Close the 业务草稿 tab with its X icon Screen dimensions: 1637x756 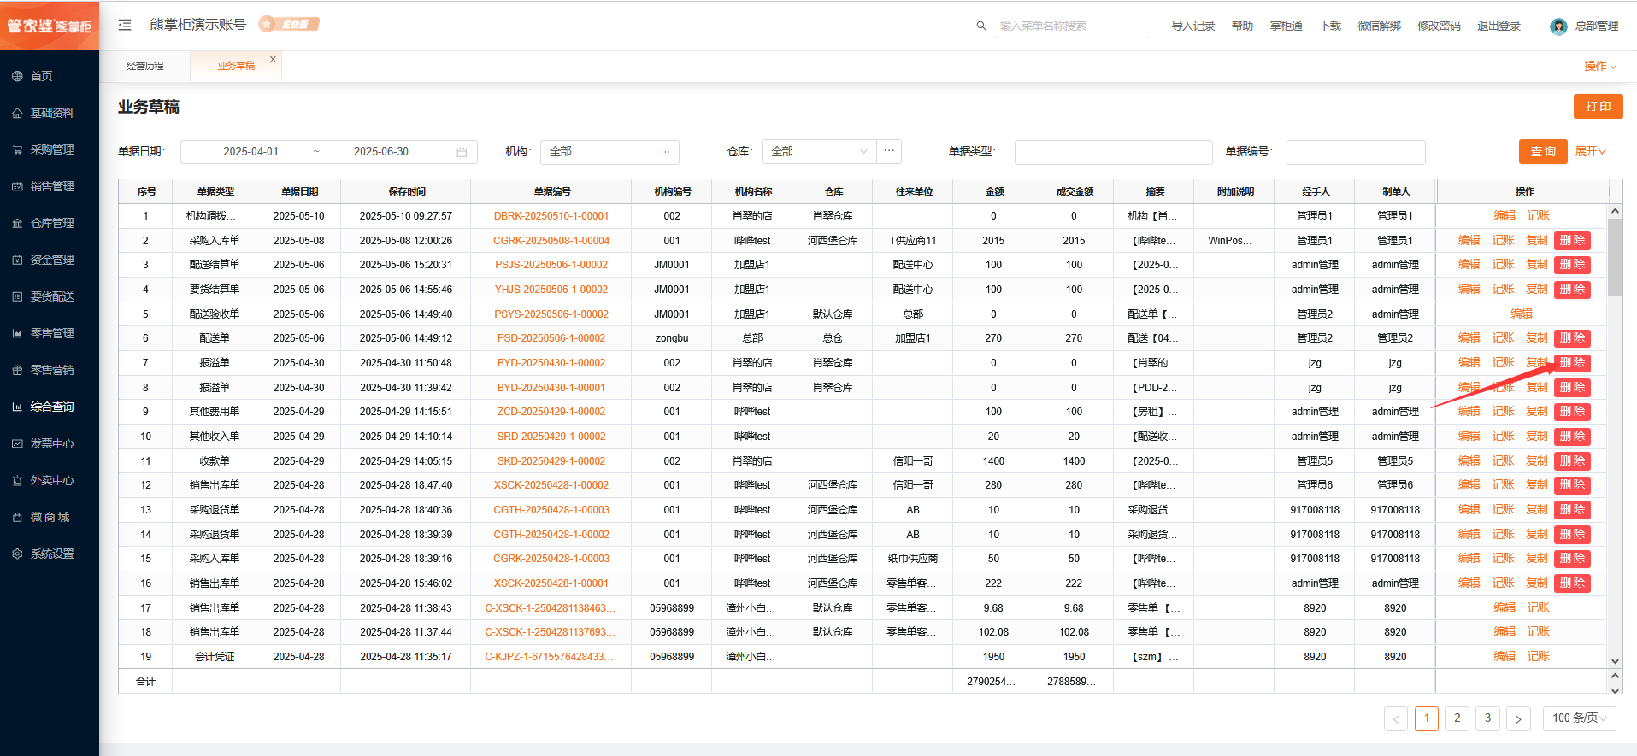[273, 59]
